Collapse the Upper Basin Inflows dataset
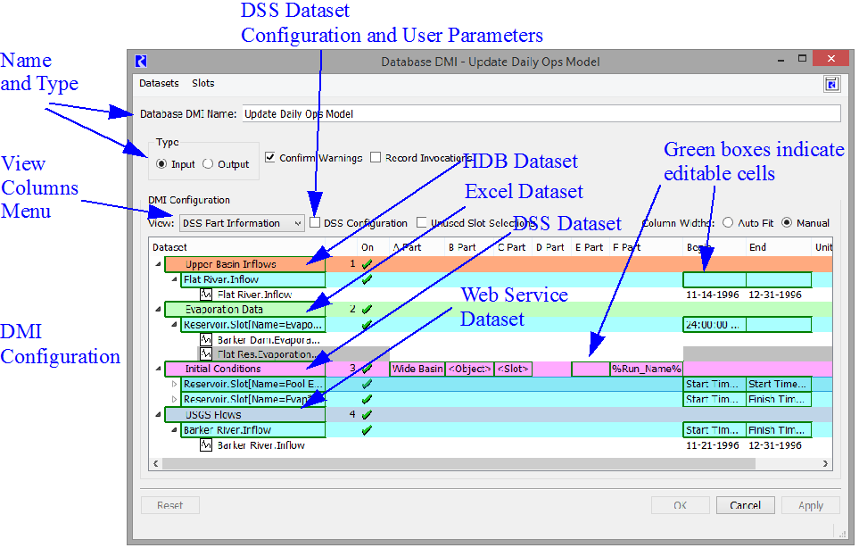The width and height of the screenshot is (859, 548). click(159, 264)
